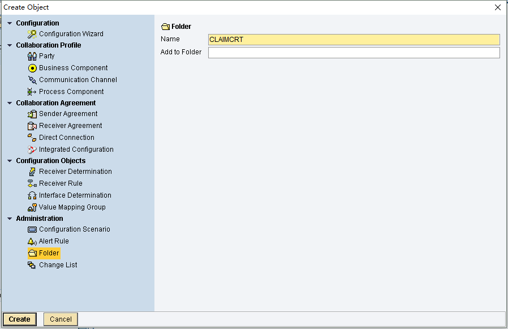
Task: Close the Create Object dialog
Action: 498,7
